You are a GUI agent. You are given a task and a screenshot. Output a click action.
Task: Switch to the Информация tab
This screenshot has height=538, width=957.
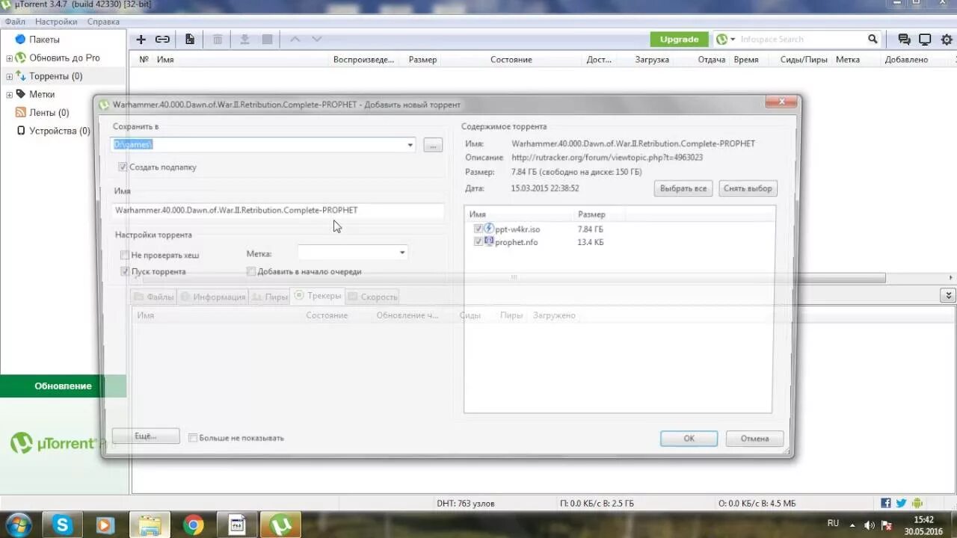coord(212,297)
